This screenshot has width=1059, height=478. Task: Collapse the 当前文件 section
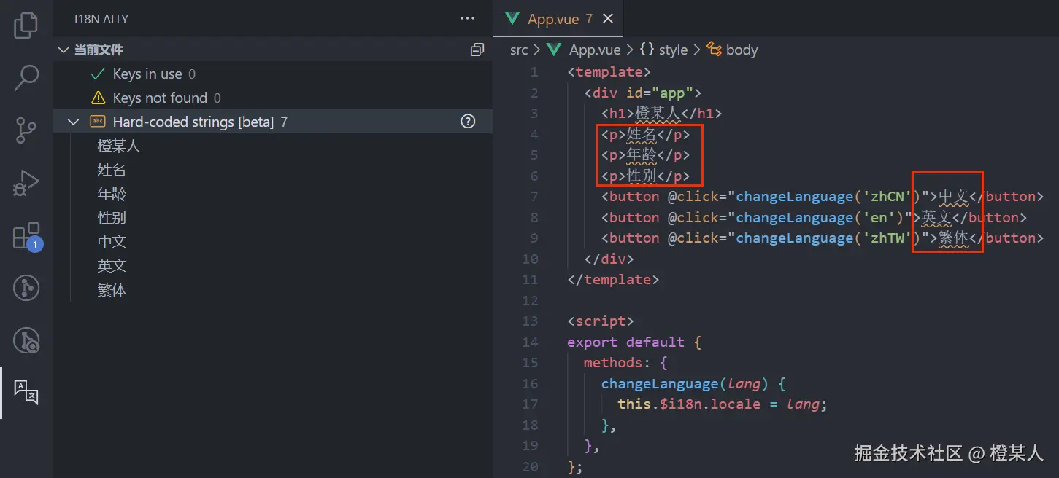pos(63,50)
